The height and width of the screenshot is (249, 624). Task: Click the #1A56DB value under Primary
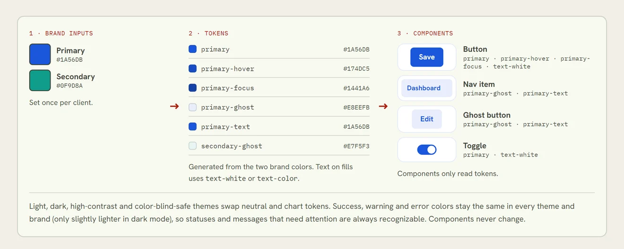tap(69, 60)
